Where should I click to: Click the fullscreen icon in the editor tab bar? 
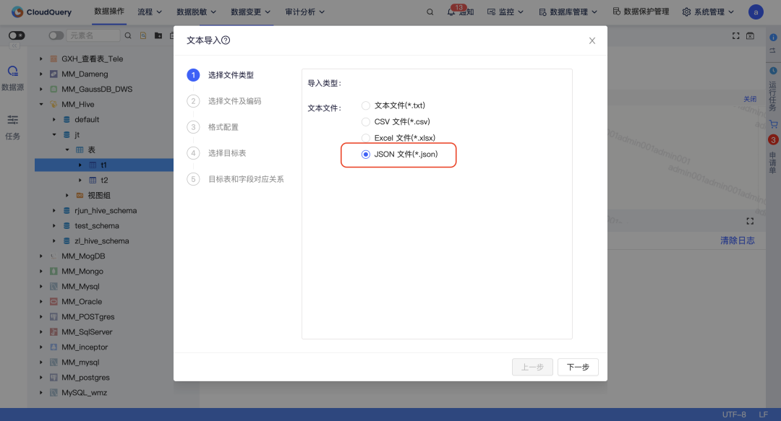735,36
